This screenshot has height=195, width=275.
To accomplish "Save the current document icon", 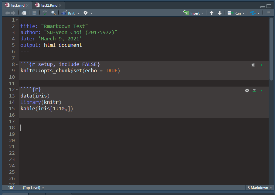I will coord(34,13).
